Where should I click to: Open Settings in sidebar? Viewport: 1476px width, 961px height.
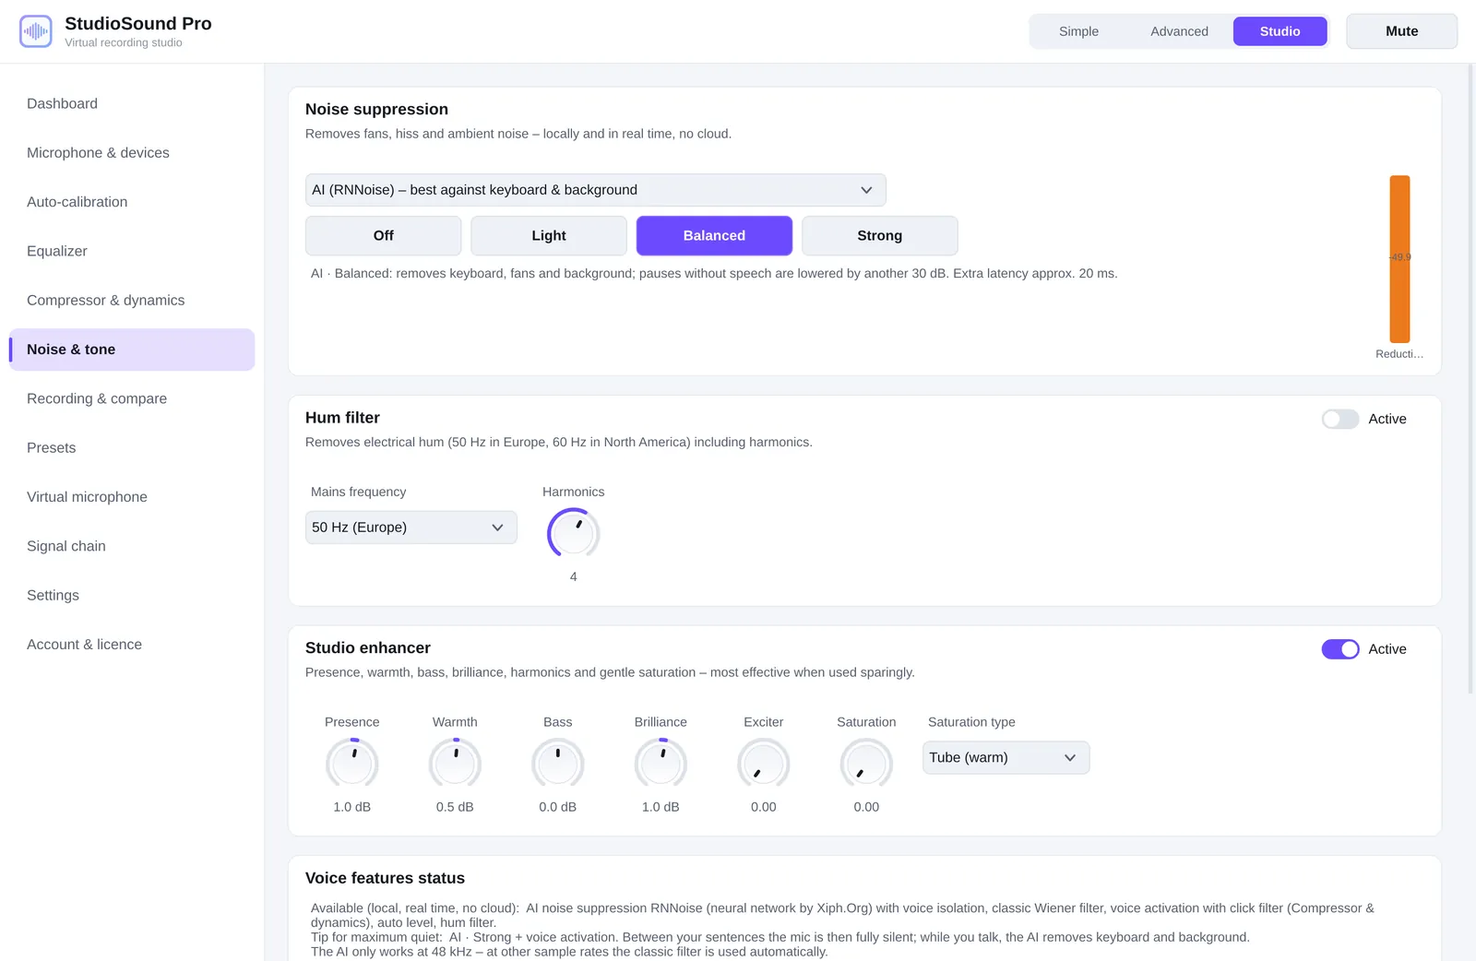(132, 596)
